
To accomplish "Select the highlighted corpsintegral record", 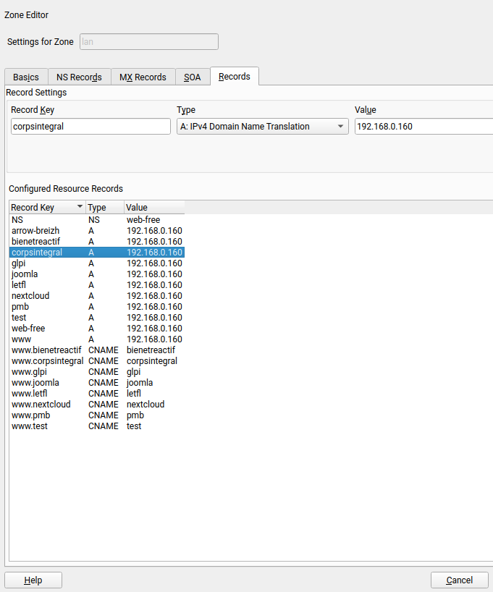I will tap(97, 252).
